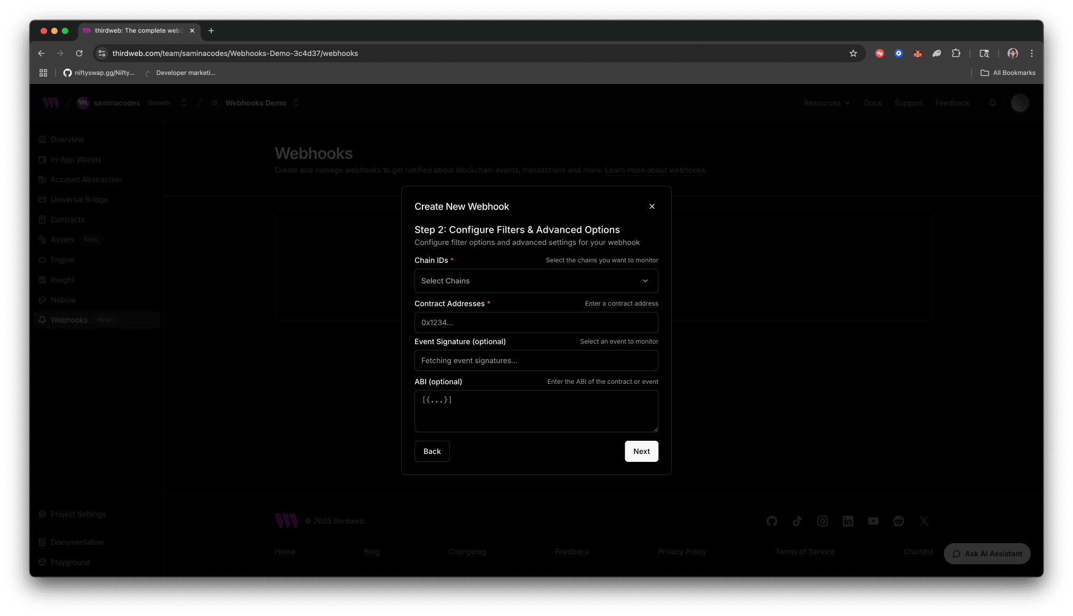The width and height of the screenshot is (1073, 616).
Task: Click the ABI text area
Action: click(x=536, y=411)
